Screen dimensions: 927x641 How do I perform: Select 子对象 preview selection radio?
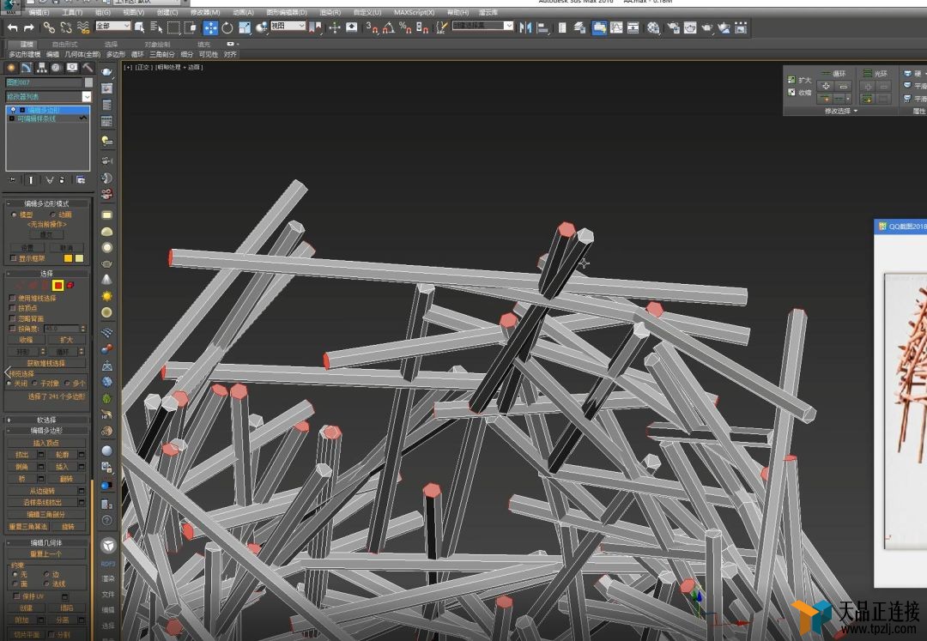(x=35, y=384)
